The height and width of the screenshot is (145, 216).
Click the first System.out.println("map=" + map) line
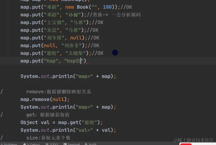(x=68, y=76)
